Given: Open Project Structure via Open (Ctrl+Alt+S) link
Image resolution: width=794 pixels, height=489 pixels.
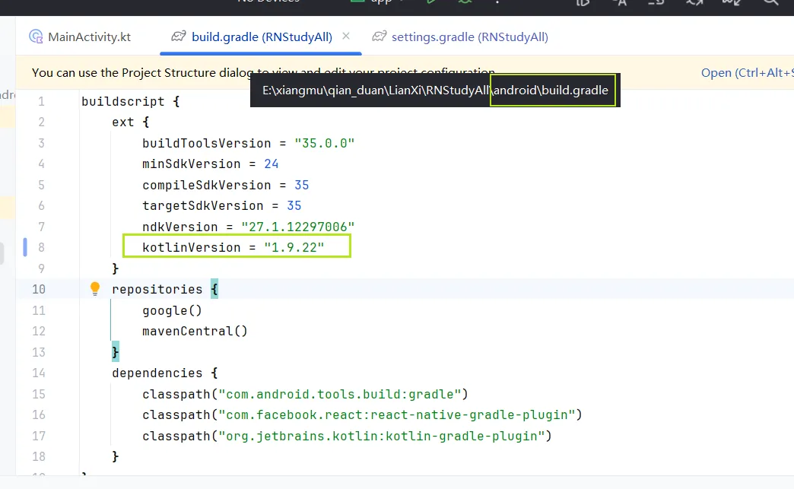Looking at the screenshot, I should point(748,73).
